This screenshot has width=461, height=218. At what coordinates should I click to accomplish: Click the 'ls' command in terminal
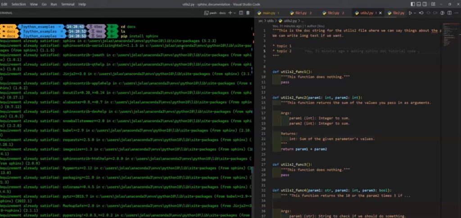(123, 32)
